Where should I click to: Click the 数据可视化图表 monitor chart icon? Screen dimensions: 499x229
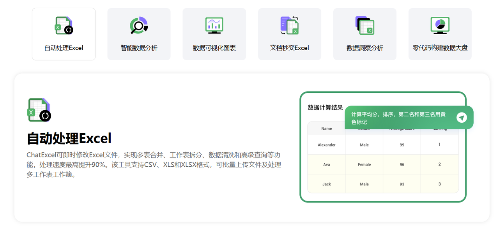pos(214,25)
